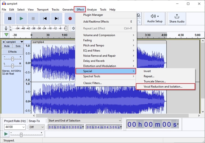Open the Tools menu
The height and width of the screenshot is (143, 205).
point(103,10)
